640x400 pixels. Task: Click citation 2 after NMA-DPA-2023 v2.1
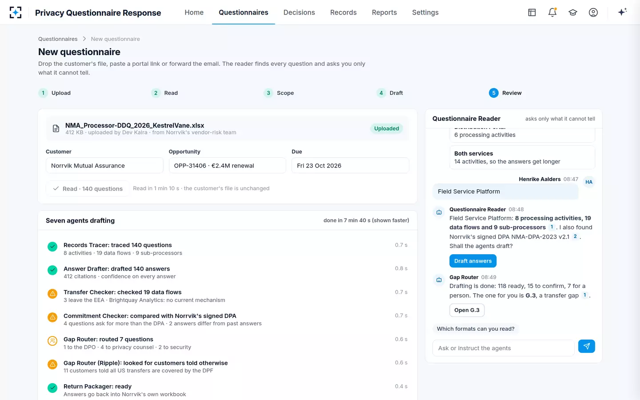[x=575, y=236]
